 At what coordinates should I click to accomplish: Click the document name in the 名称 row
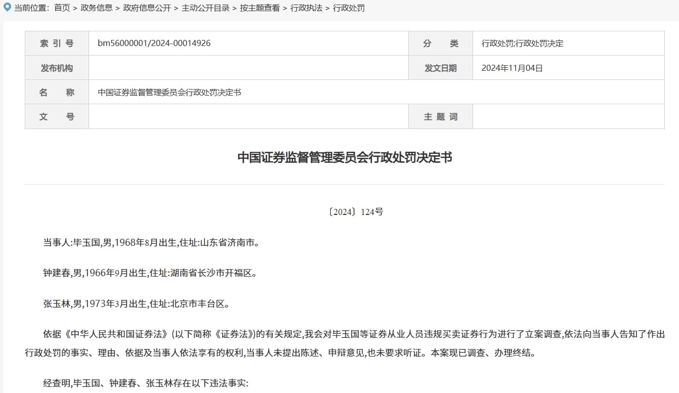[169, 92]
